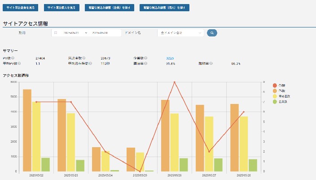Screen dimensions: 316x180
Task: Open サイト来訪企業を見る page
Action: click(21, 8)
